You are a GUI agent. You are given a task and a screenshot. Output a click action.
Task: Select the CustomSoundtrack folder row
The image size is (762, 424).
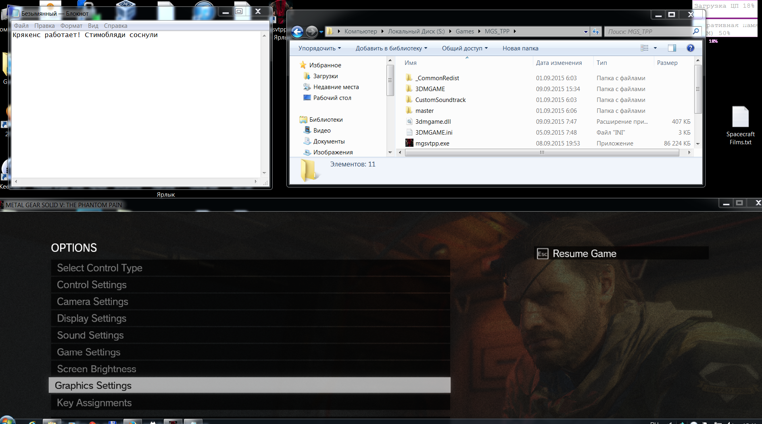[548, 100]
